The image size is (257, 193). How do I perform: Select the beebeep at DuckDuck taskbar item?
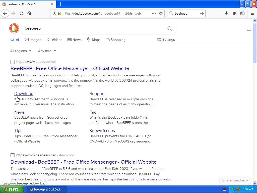(x=46, y=189)
